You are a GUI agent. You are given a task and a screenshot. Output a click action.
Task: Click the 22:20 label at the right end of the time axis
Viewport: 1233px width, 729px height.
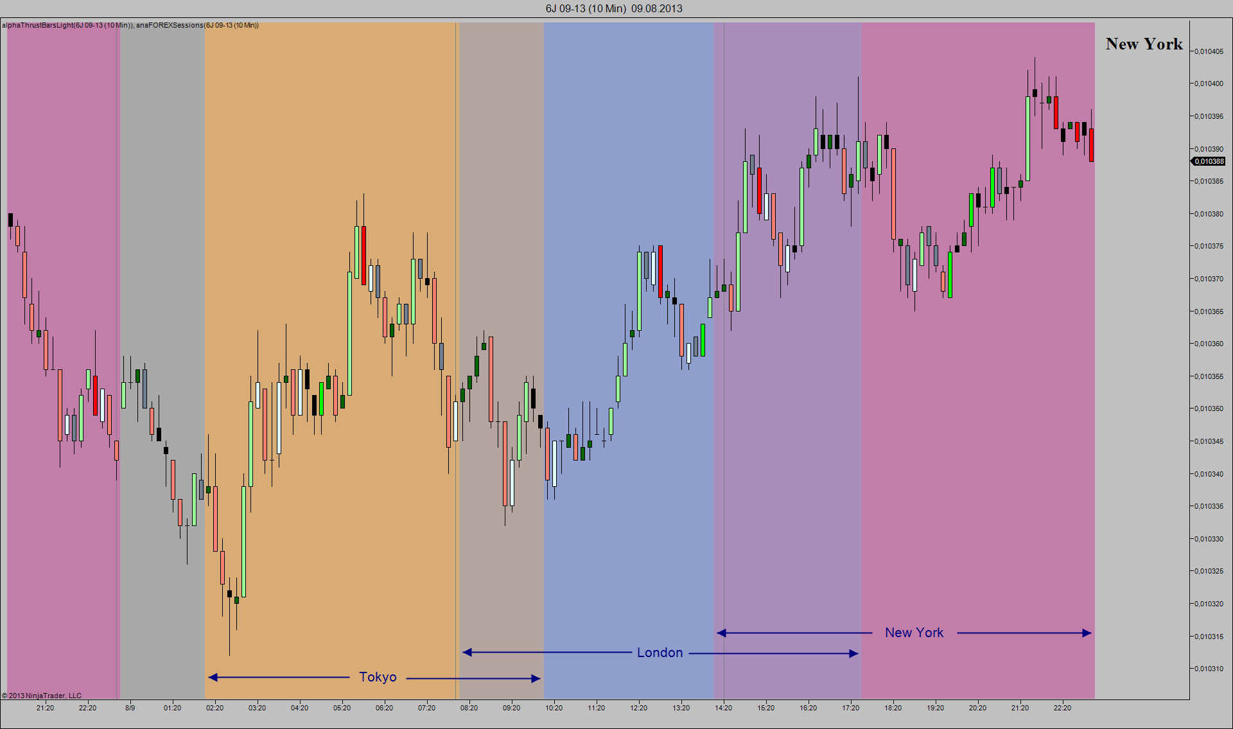1062,708
